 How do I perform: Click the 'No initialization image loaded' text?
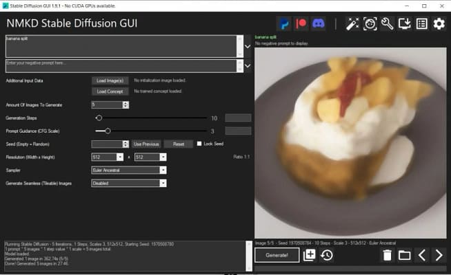coord(160,80)
